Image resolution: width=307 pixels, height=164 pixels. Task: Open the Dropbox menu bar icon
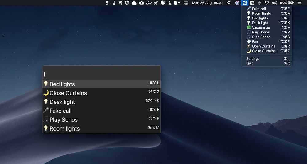(x=127, y=3)
